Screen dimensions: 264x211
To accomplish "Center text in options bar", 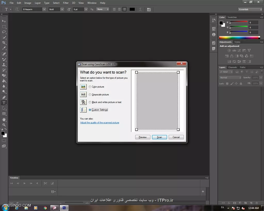I will pos(119,9).
